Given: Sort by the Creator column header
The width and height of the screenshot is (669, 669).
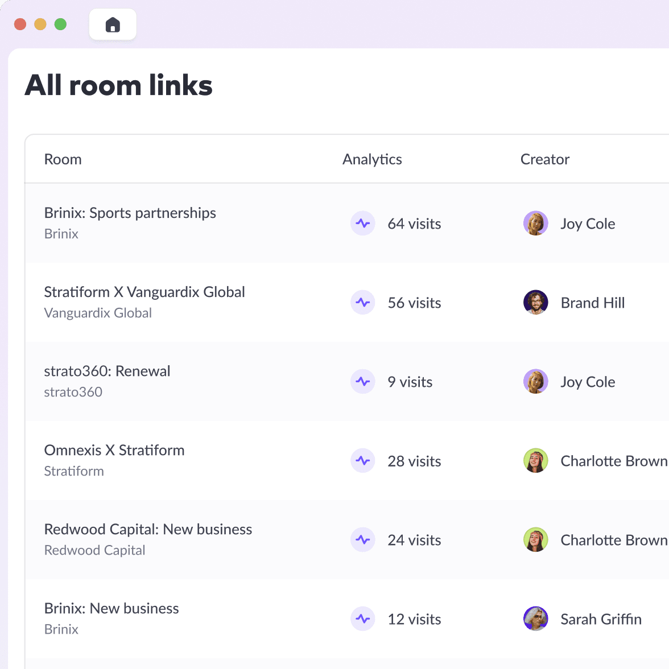Looking at the screenshot, I should (x=545, y=159).
